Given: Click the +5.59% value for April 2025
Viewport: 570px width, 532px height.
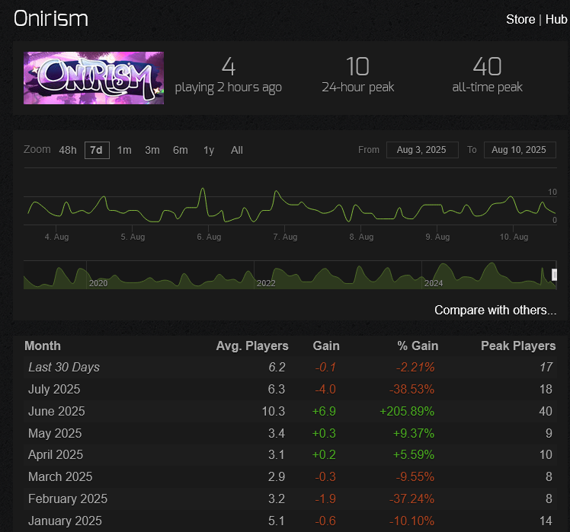Looking at the screenshot, I should click(414, 454).
